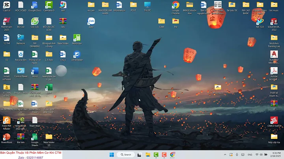The image size is (284, 159).
Task: Select the NX DRAWING folder
Action: coord(35,41)
